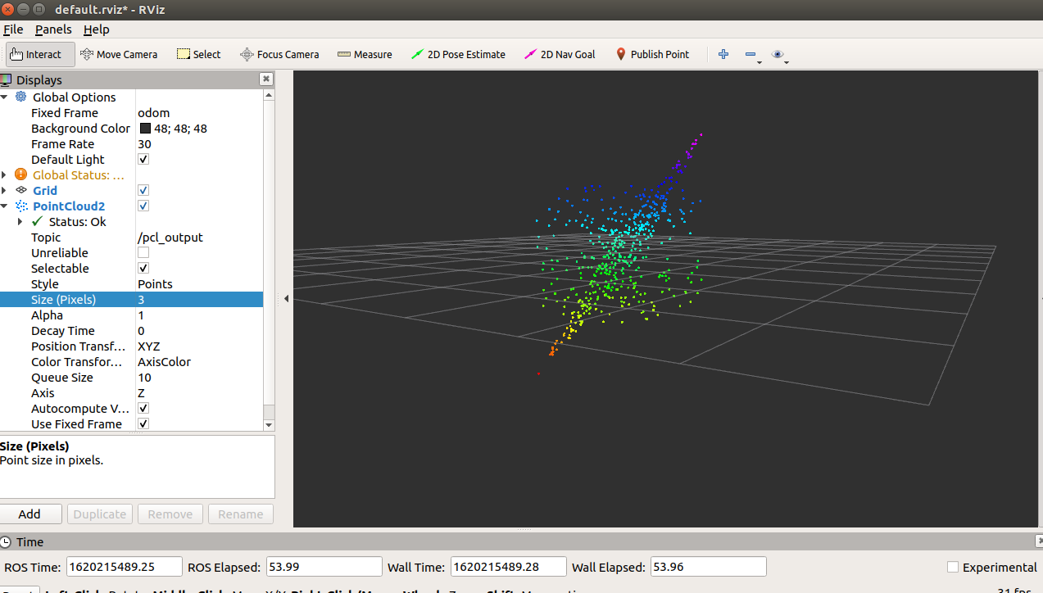Screen dimensions: 1043x593
Task: Select the Size (Pixels) row
Action: coord(131,299)
